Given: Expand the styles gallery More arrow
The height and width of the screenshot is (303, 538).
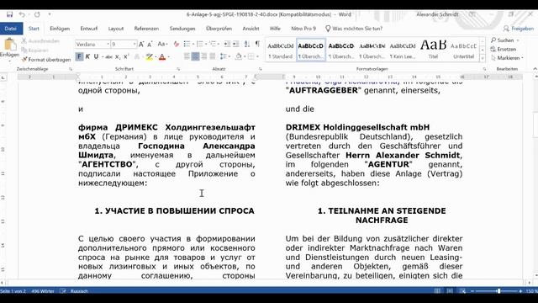Looking at the screenshot, I should pyautogui.click(x=483, y=58).
